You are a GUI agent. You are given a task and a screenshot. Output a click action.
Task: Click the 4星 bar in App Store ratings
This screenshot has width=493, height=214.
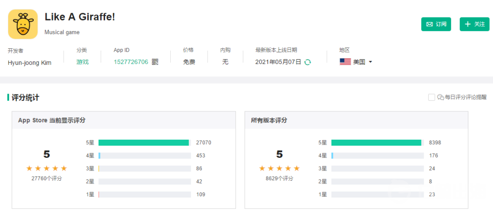point(145,156)
